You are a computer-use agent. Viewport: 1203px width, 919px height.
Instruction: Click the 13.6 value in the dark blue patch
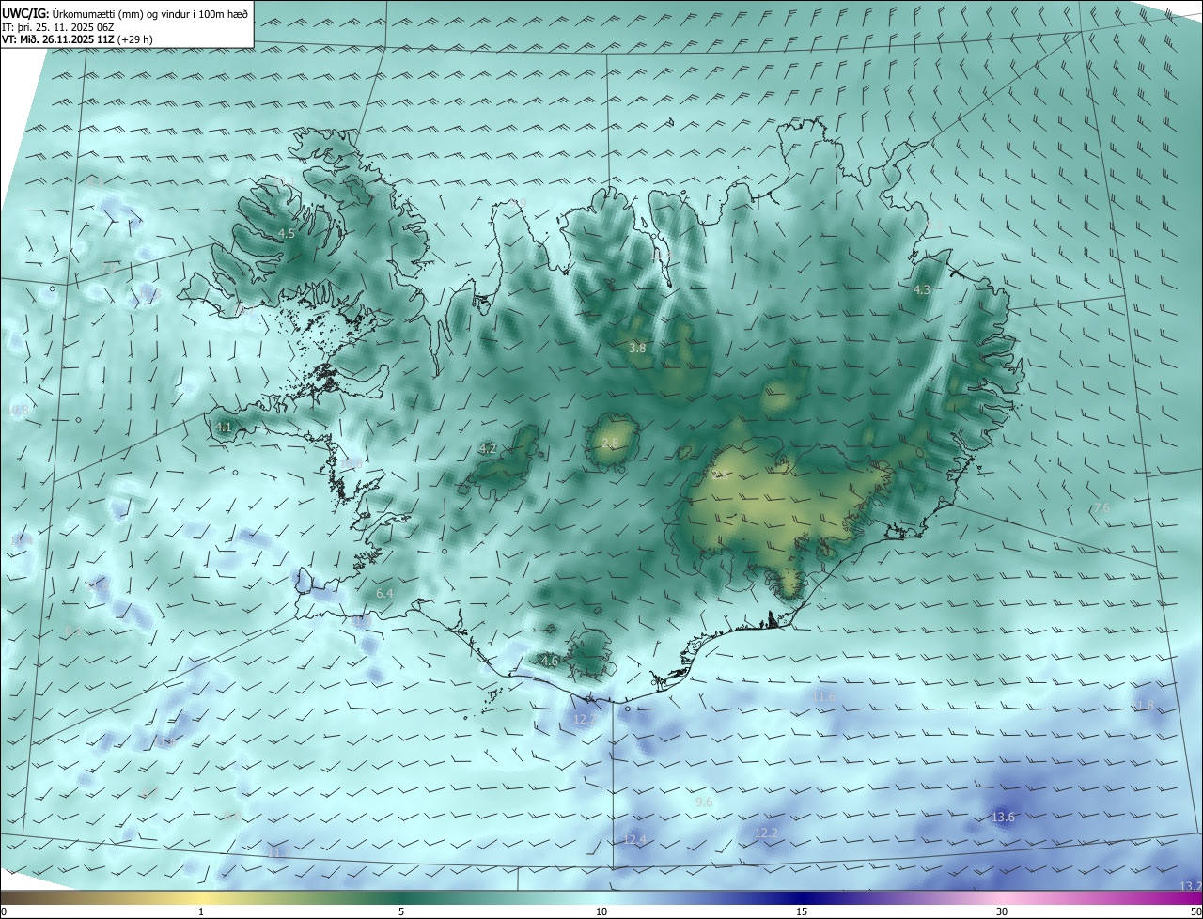1004,817
